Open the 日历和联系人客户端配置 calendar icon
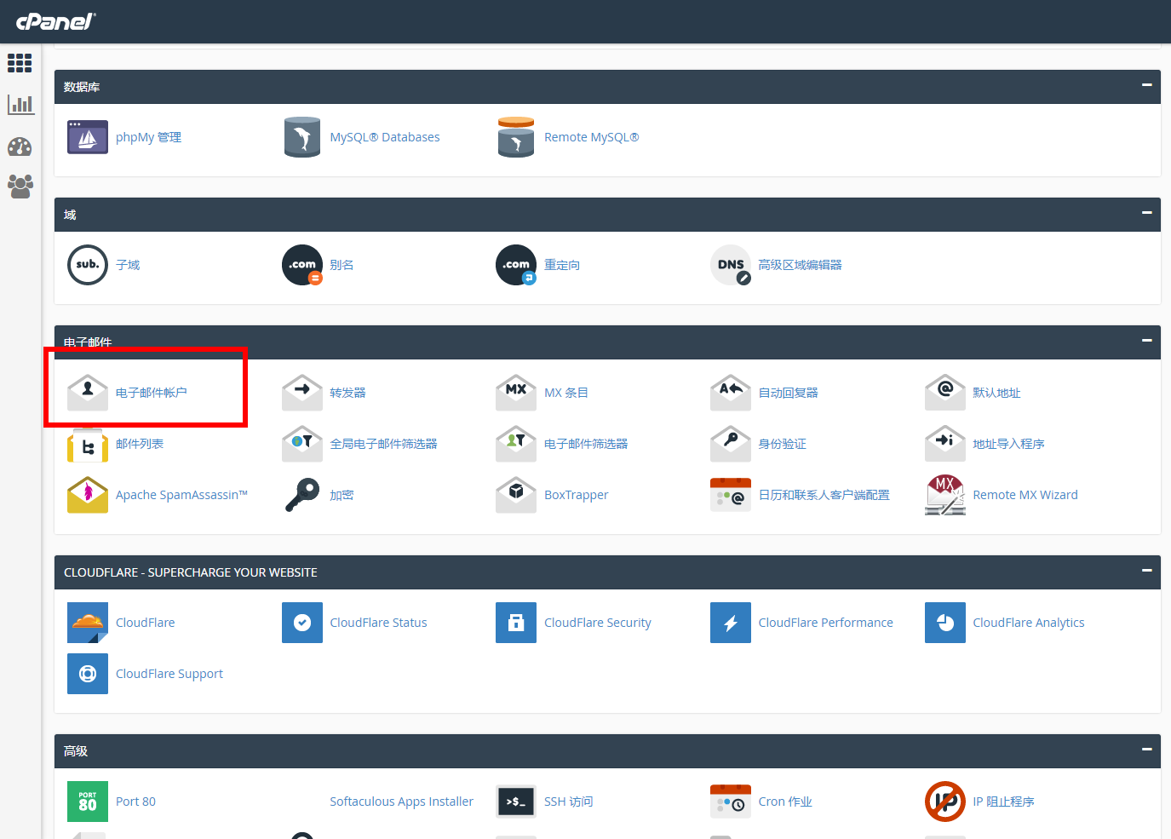This screenshot has height=839, width=1171. [731, 495]
